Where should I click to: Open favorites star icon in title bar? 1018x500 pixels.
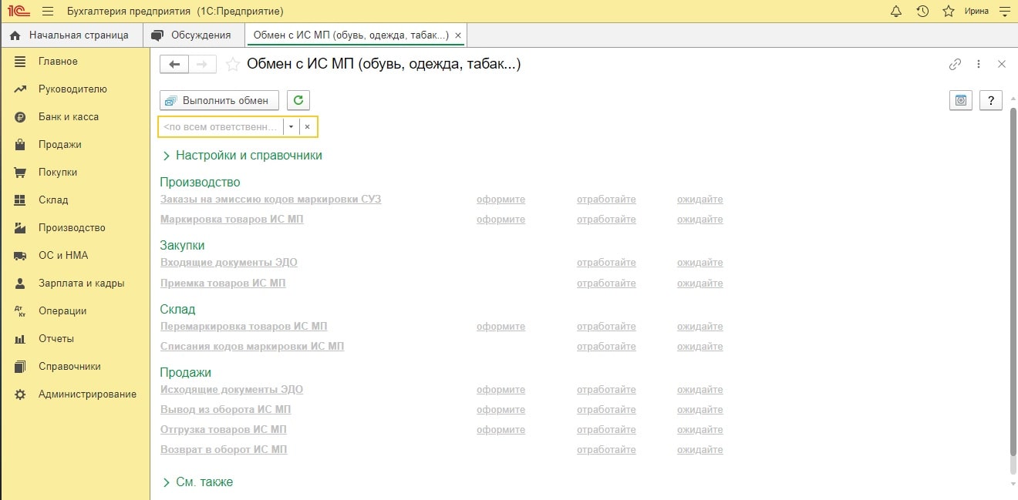[x=949, y=12]
